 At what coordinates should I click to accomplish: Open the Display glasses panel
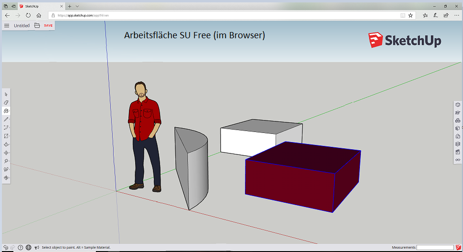pyautogui.click(x=458, y=160)
